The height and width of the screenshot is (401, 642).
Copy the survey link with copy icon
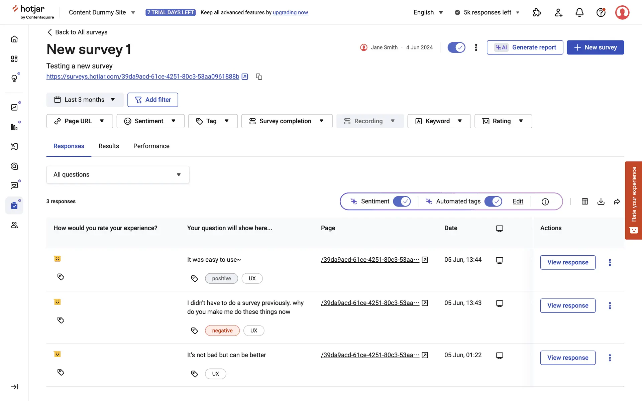pos(259,77)
